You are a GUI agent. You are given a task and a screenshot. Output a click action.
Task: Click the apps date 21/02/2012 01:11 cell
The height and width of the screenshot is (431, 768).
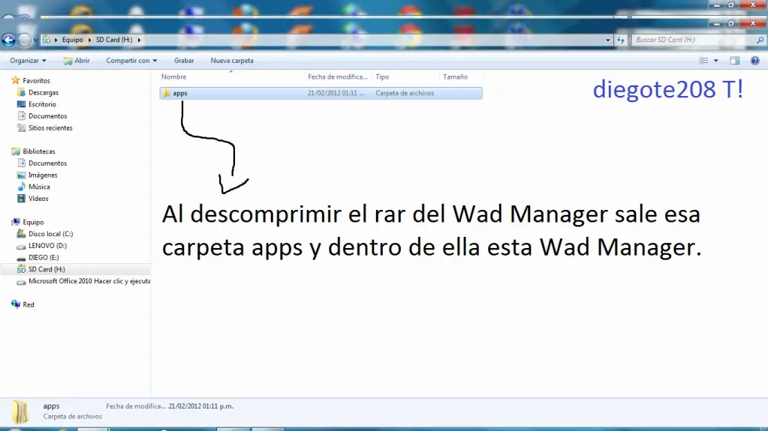pos(336,93)
